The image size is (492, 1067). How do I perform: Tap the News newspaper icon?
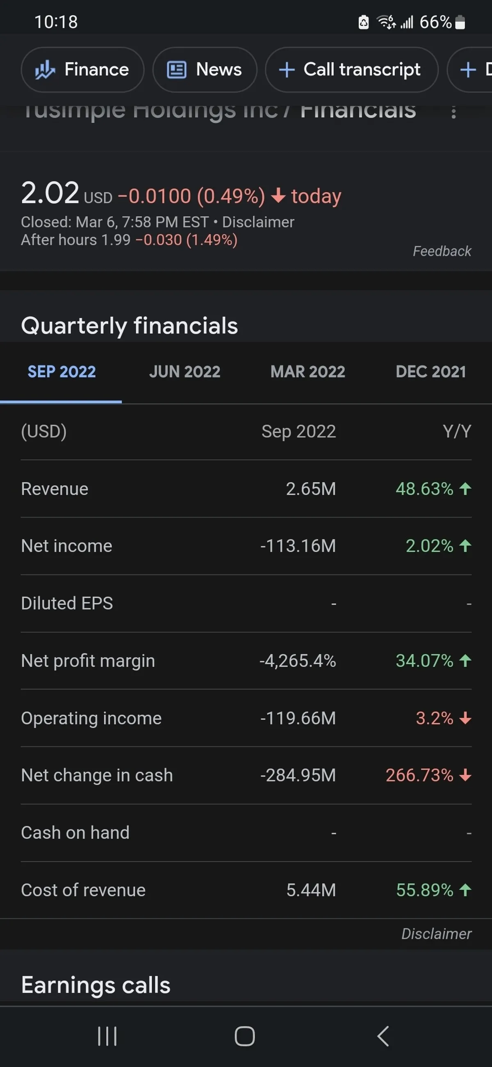[x=177, y=70]
